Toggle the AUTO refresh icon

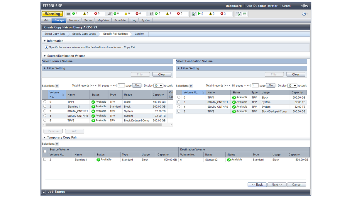pyautogui.click(x=238, y=14)
